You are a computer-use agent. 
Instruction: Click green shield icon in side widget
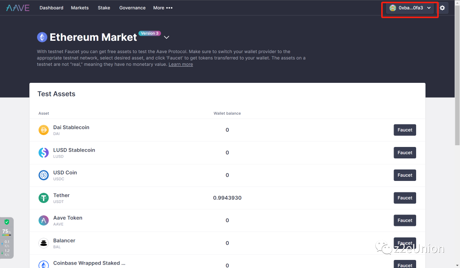click(x=6, y=222)
